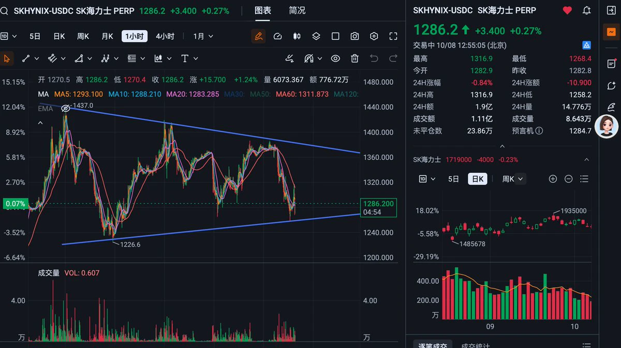The width and height of the screenshot is (621, 348).
Task: Toggle the EMA indicator hidden-eye icon
Action: tap(65, 109)
